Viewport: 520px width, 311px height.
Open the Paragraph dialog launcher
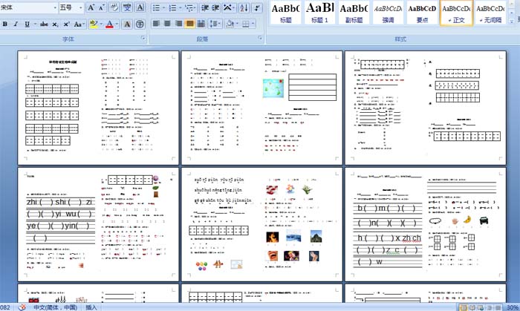[260, 39]
